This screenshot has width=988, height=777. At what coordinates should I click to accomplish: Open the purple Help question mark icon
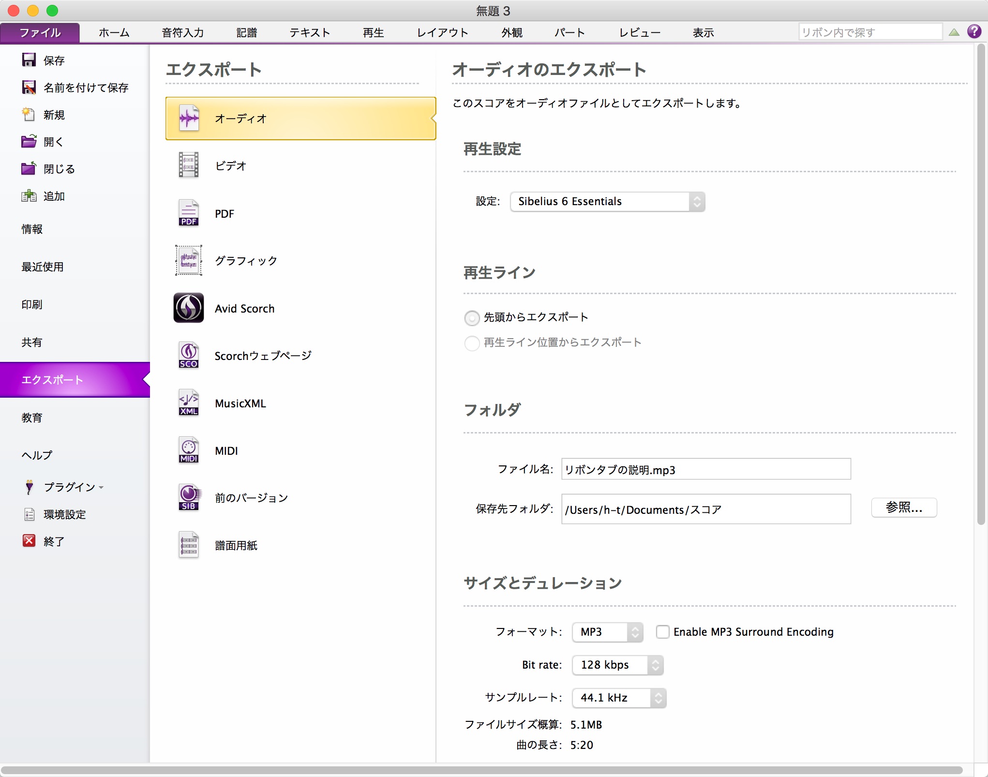(x=974, y=31)
